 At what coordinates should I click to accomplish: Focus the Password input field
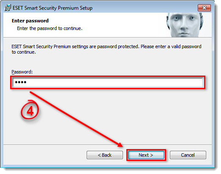pos(108,82)
